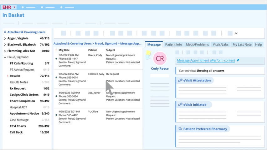
Task: Click Cody Reece CR avatar
Action: pyautogui.click(x=160, y=58)
